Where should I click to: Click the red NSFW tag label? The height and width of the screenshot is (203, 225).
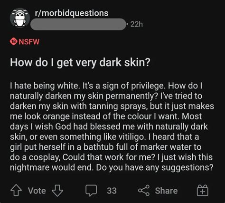point(29,42)
